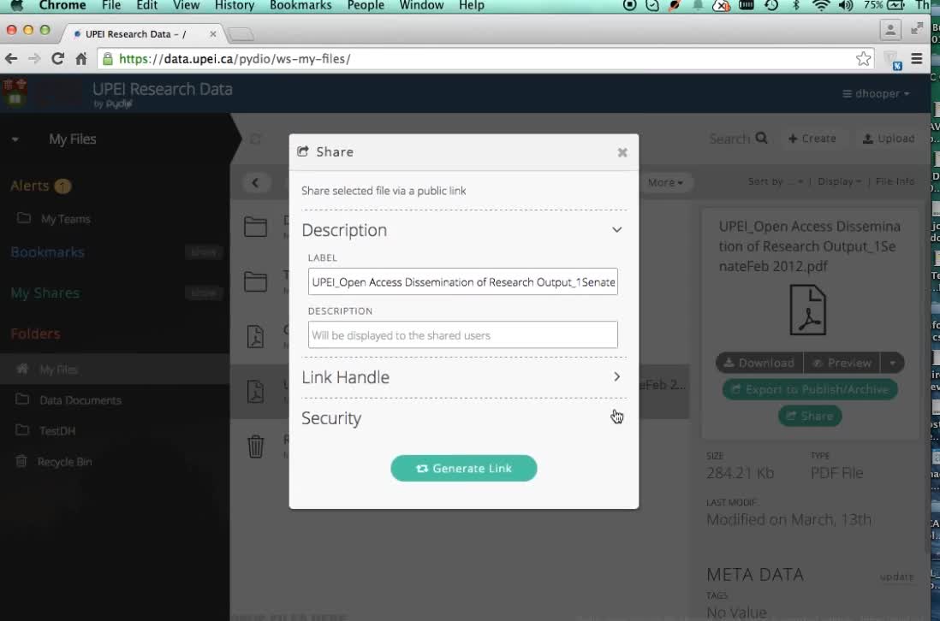Viewport: 940px width, 621px height.
Task: Collapse the Description section chevron
Action: (x=616, y=230)
